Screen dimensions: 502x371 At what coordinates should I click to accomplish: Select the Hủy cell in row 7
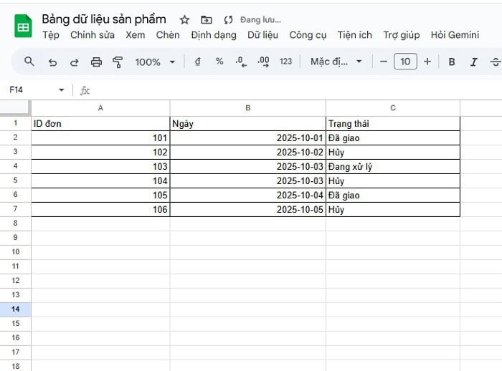point(393,209)
